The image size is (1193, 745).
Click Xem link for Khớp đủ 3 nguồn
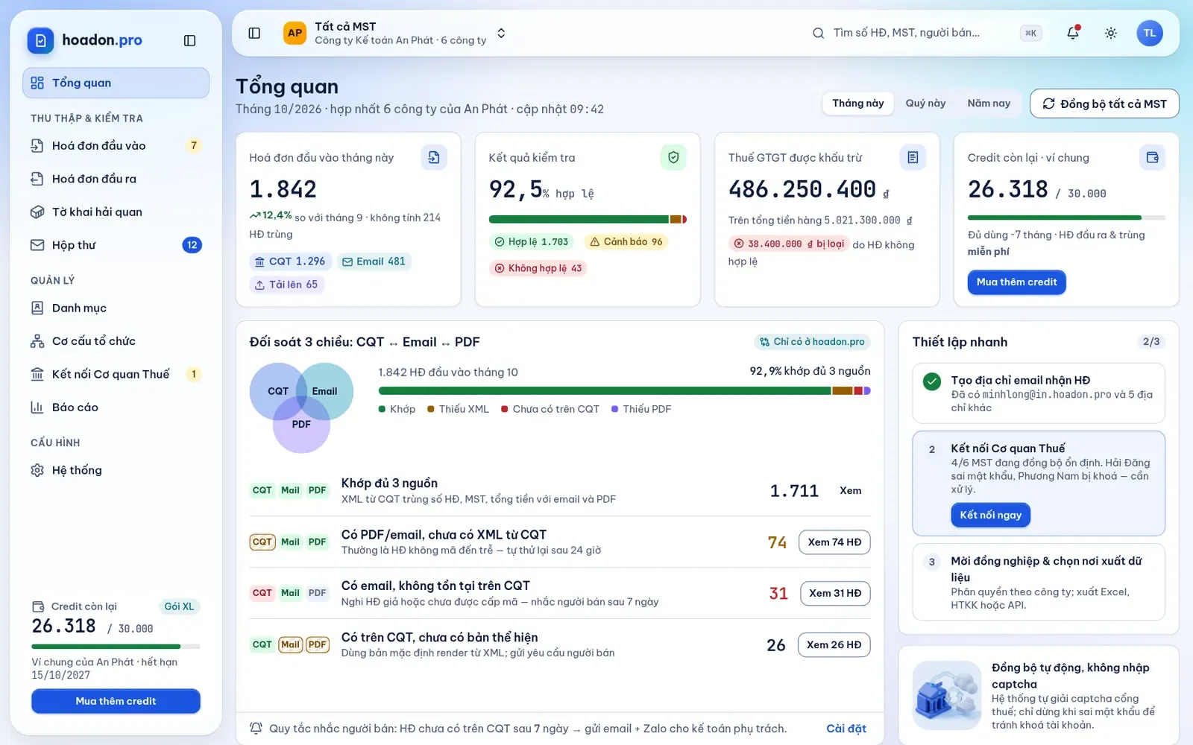(850, 491)
